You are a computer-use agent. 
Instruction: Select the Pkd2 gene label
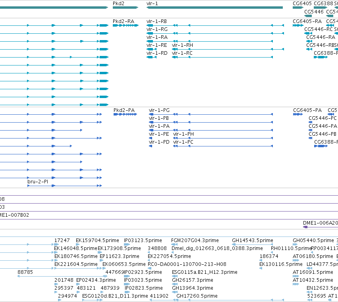(x=118, y=4)
